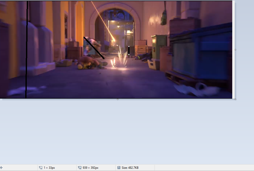Click the selection size icon in status bar
254x171 pixels.
(41, 167)
